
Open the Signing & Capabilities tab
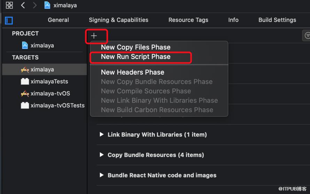(x=118, y=20)
